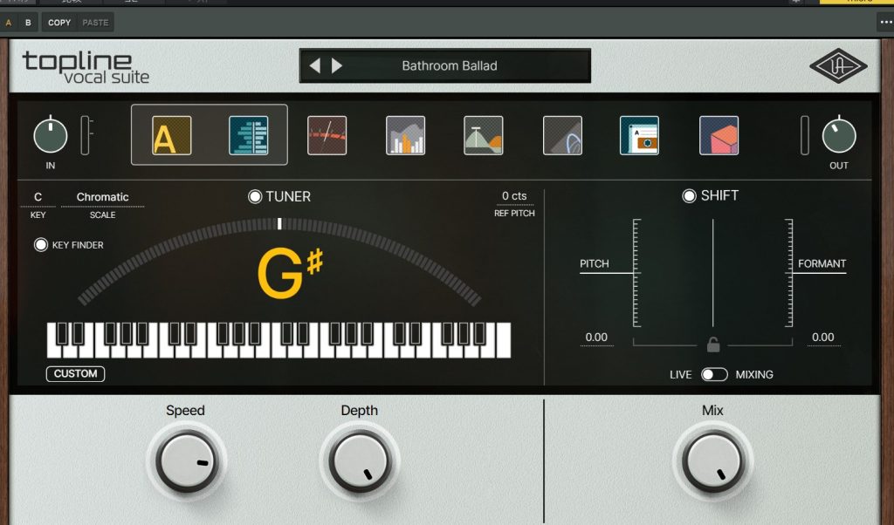
Task: Select the green and orange hills module icon
Action: pos(483,135)
